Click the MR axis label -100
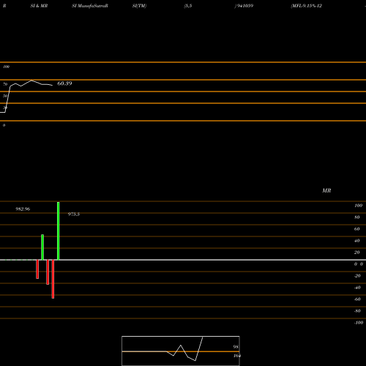The height and width of the screenshot is (366, 366). click(359, 323)
